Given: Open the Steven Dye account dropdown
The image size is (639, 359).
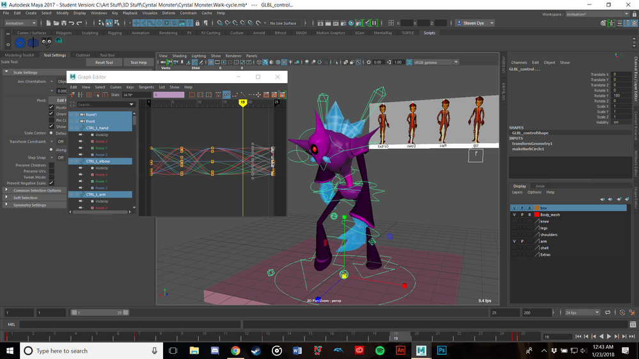Looking at the screenshot, I should (475, 23).
